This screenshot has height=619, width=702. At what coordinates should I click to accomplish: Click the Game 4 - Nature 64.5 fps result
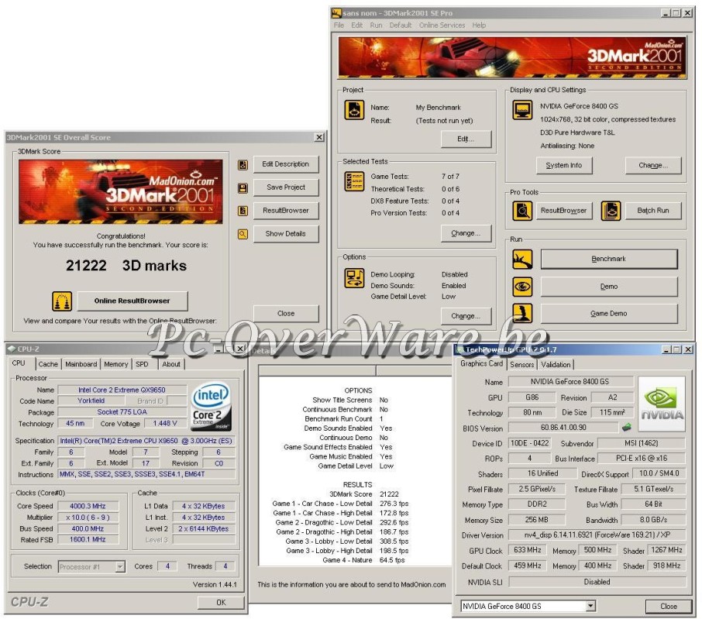pos(363,560)
